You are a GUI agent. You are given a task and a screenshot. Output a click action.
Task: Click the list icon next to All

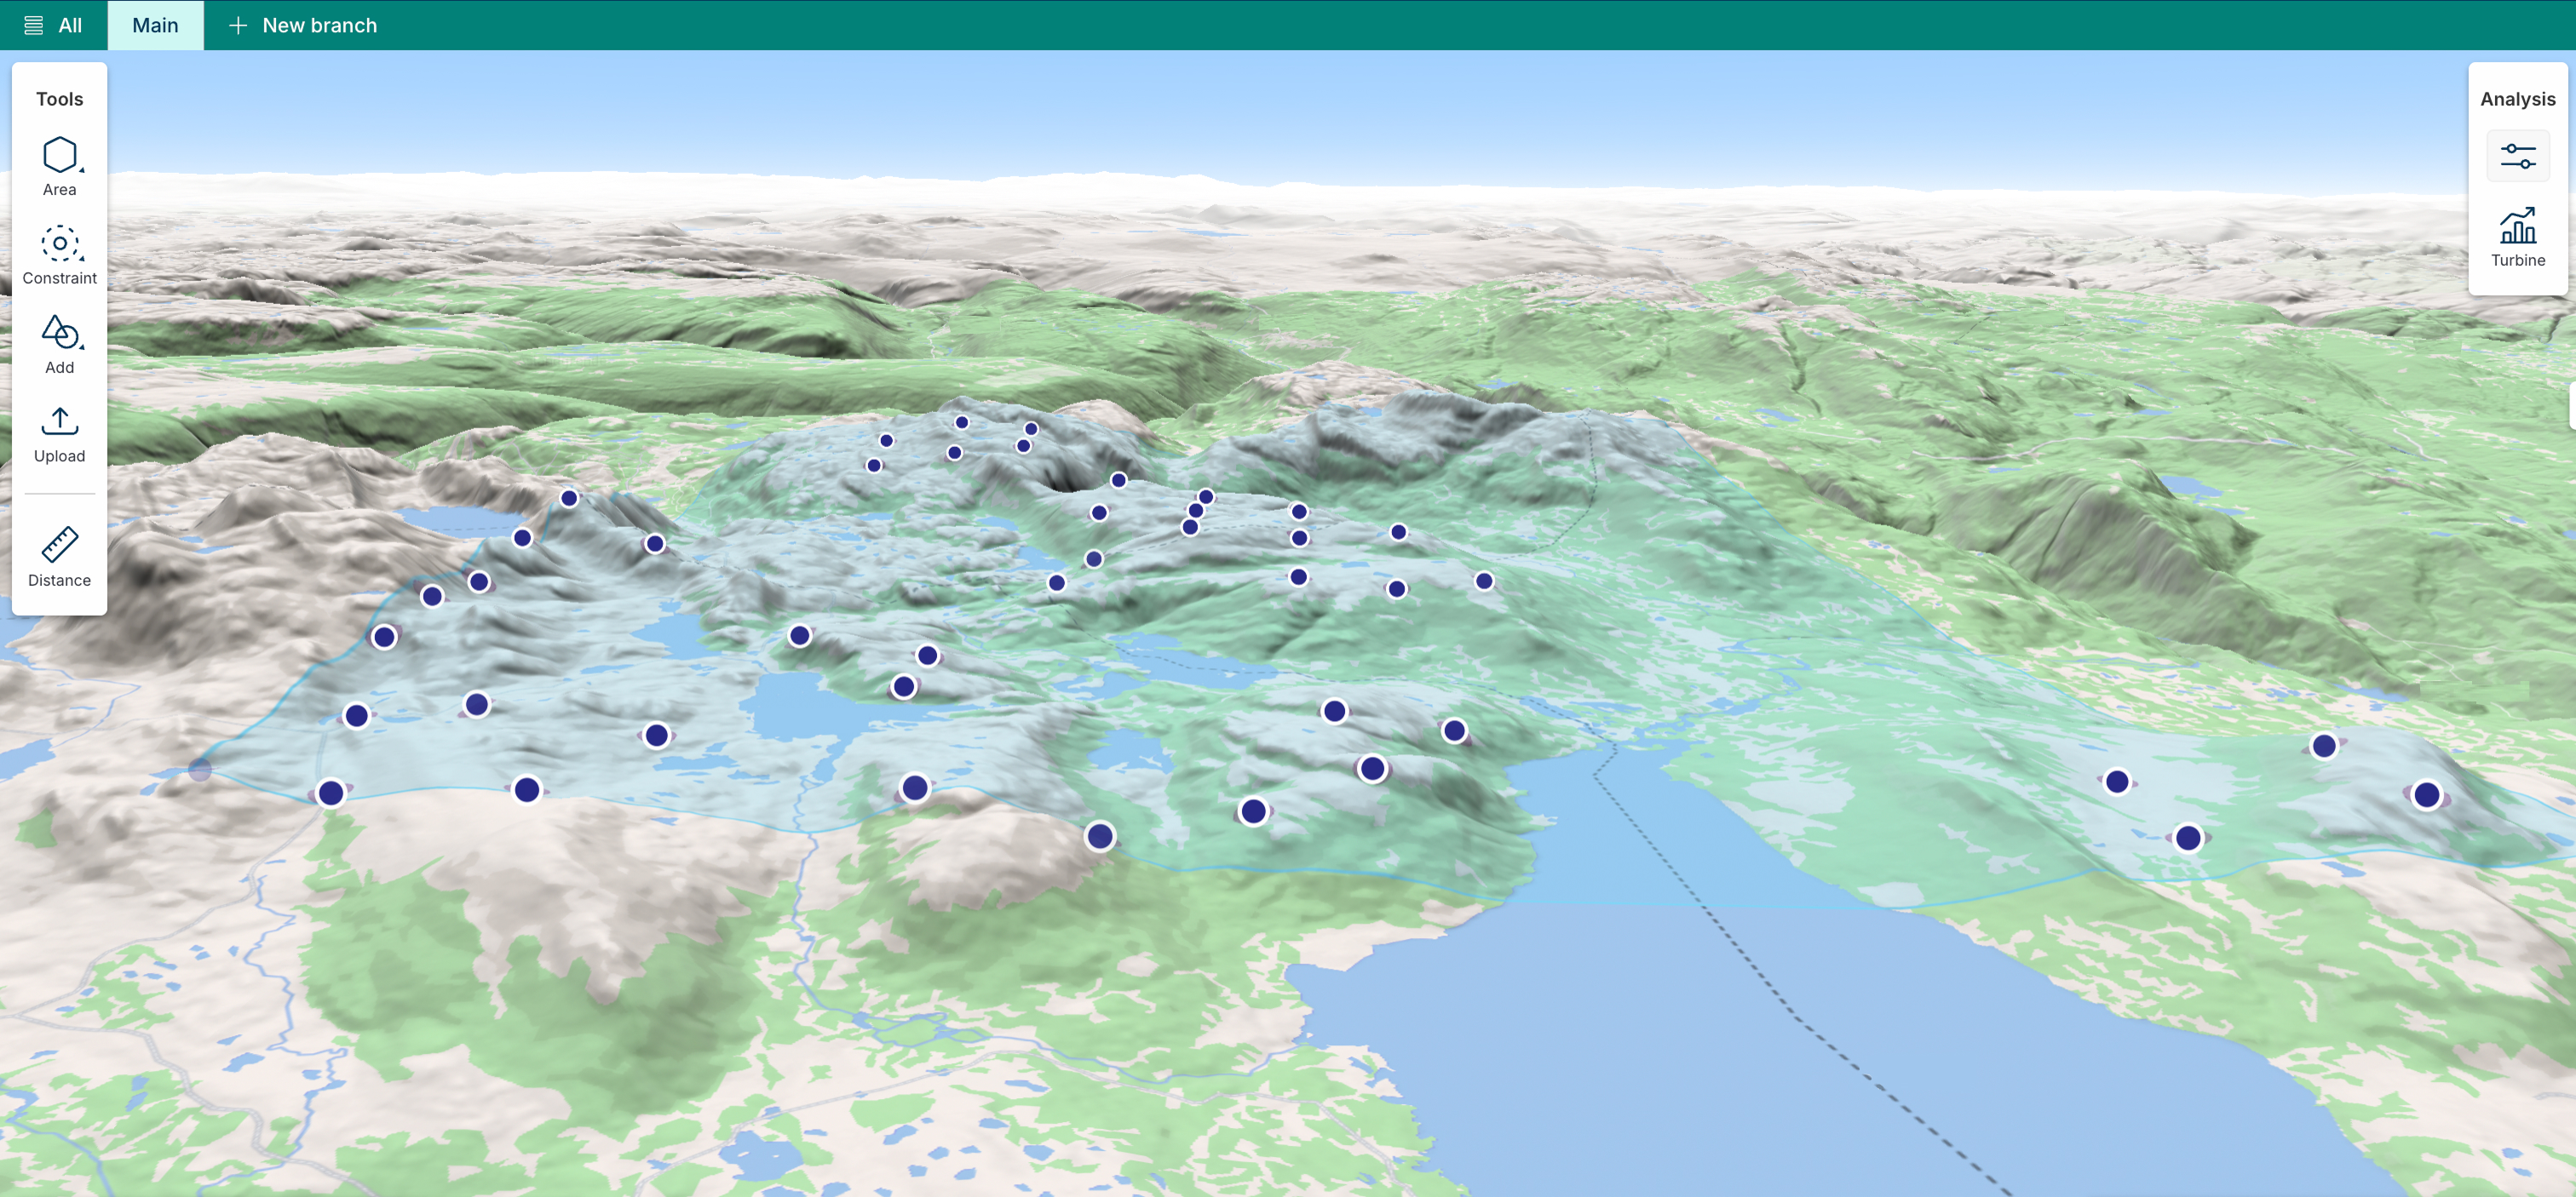pos(33,25)
